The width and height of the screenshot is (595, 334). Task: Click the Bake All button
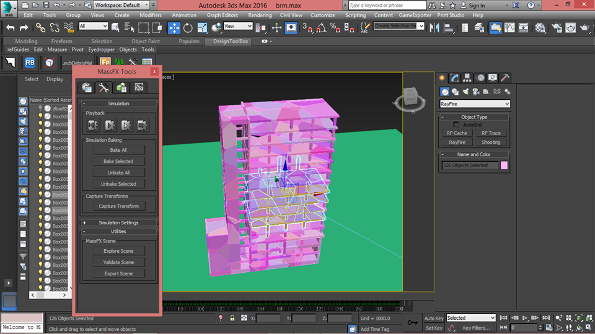click(118, 150)
